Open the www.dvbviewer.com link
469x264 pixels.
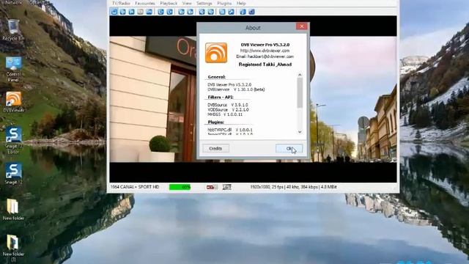(265, 51)
